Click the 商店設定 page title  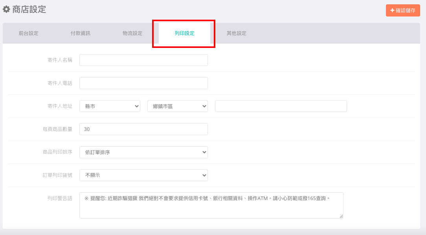[29, 9]
